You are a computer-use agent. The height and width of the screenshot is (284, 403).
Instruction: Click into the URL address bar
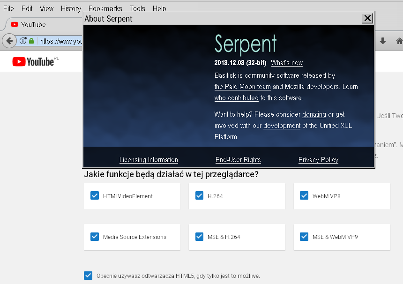[61, 41]
